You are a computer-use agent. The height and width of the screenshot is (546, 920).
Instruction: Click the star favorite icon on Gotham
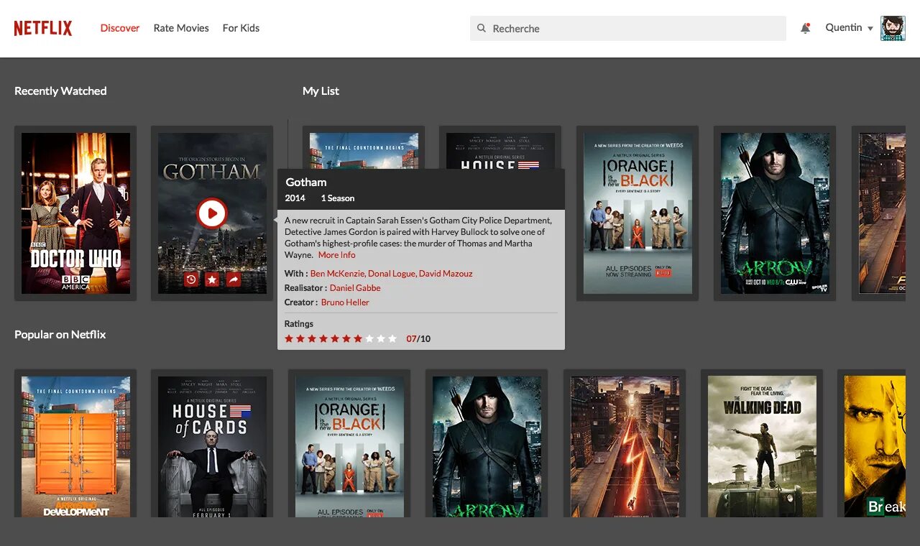[x=212, y=279]
